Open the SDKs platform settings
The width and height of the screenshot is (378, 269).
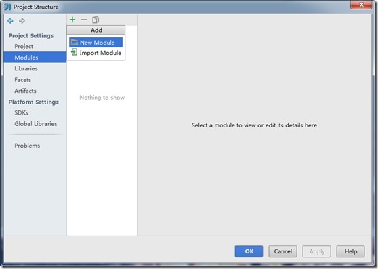click(x=21, y=112)
